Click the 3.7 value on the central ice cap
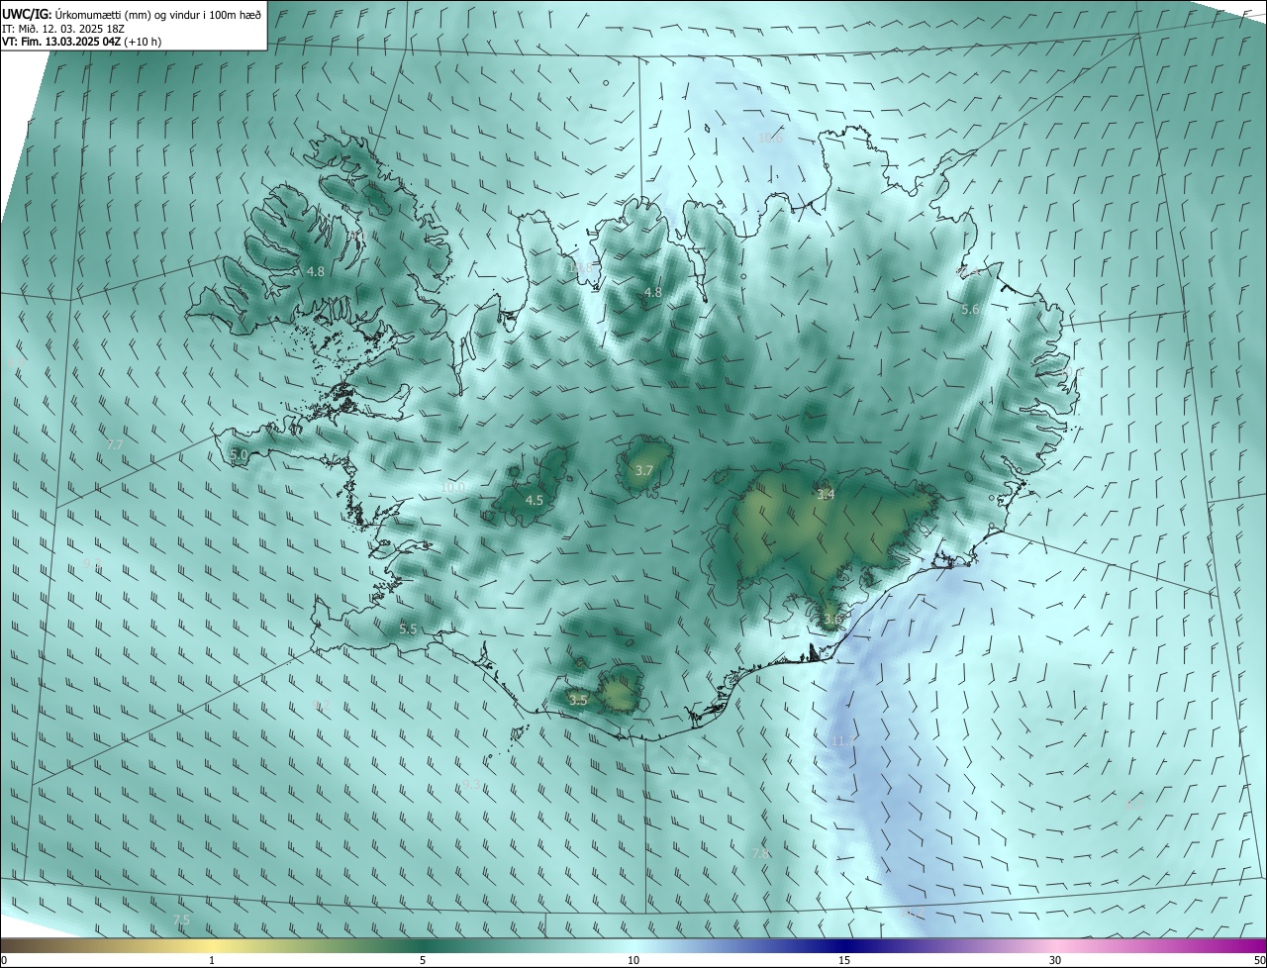 click(643, 471)
